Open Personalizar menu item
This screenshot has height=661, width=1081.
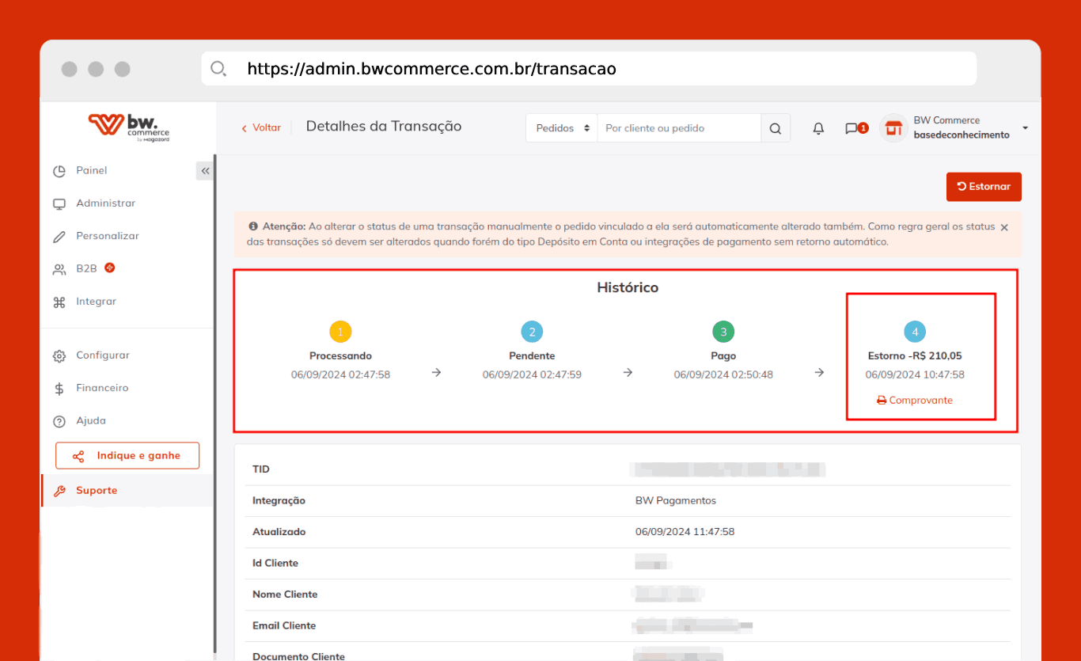coord(108,236)
